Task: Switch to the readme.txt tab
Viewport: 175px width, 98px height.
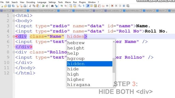Action: (x=64, y=11)
